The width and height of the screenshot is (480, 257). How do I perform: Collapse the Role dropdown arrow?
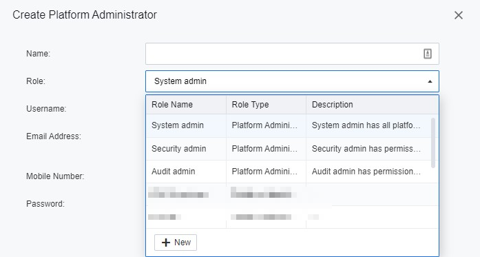[x=430, y=81]
